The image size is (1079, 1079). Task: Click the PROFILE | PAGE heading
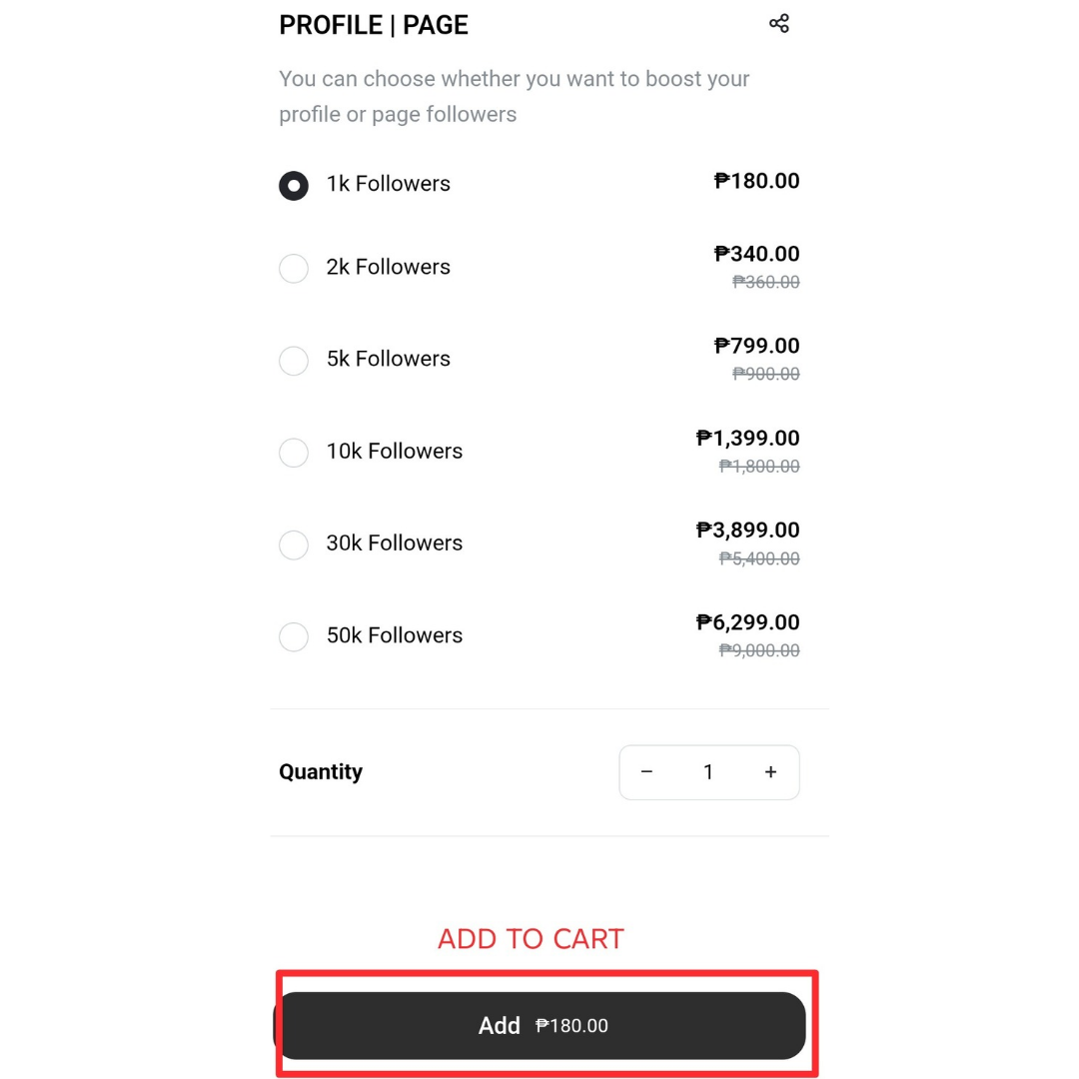(374, 25)
